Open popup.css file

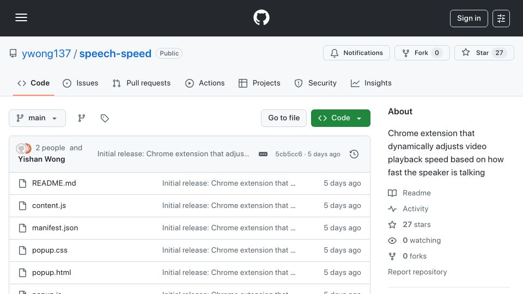pos(50,250)
